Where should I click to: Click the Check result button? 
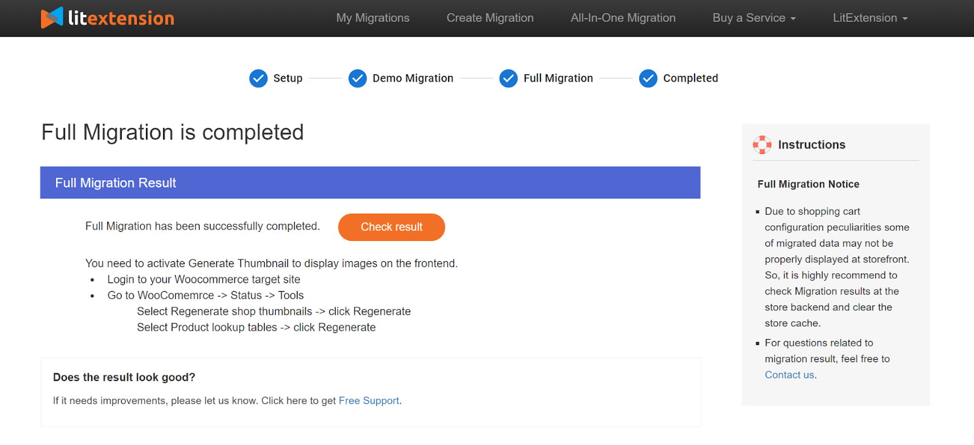point(391,227)
